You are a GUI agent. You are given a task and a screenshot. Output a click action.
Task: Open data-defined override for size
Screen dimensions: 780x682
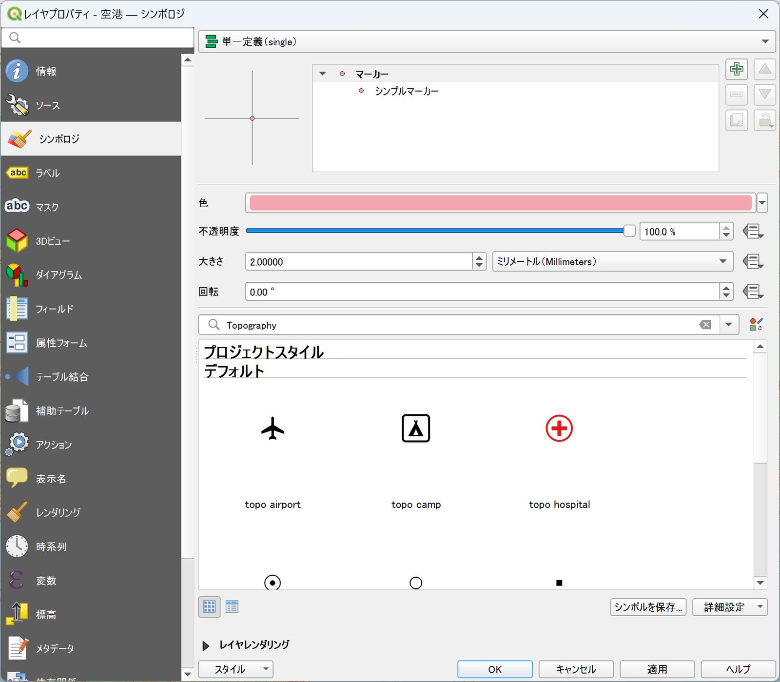pos(753,262)
